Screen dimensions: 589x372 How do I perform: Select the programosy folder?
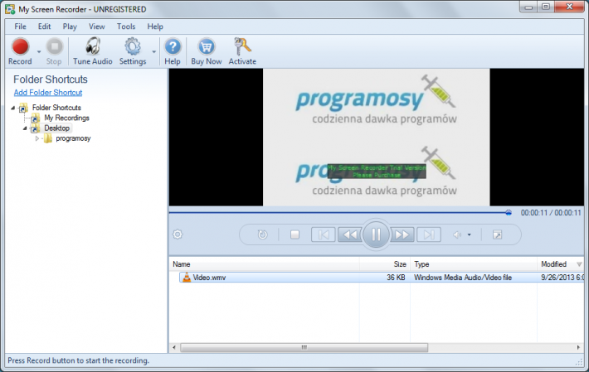[x=73, y=138]
